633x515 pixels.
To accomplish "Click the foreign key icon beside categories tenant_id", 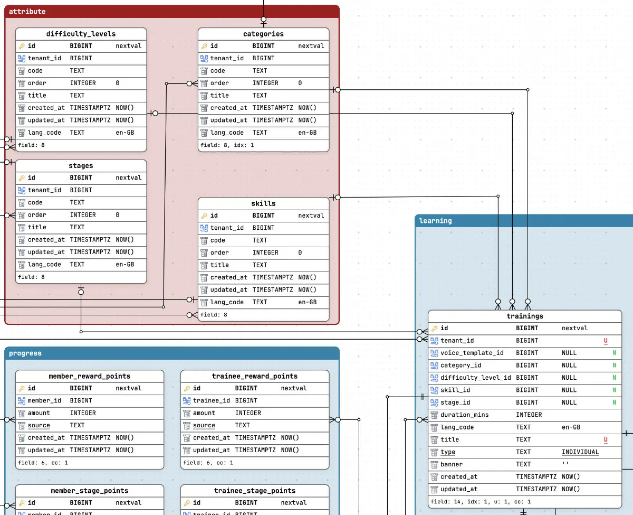I will click(x=204, y=58).
